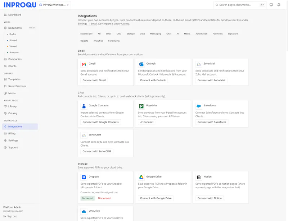The height and width of the screenshot is (221, 288).
Task: Select the Email filter tab
Action: 108,34
